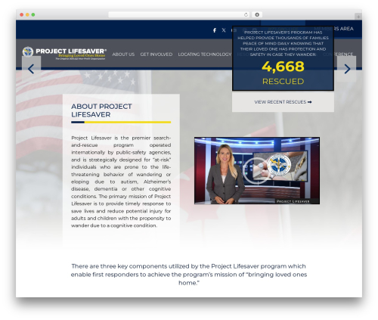Open the About Us menu
378x320 pixels.
click(x=123, y=54)
